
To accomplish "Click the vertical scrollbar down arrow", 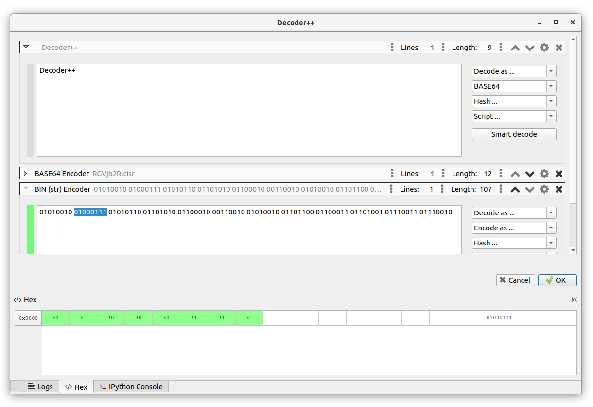I will 573,250.
